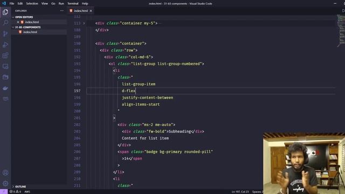This screenshot has height=194, width=345.
Task: Close index.html under Open Editors
Action: click(x=18, y=22)
